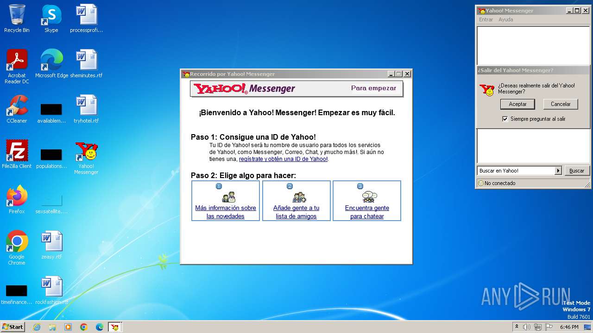Click Start button on taskbar

pos(13,327)
